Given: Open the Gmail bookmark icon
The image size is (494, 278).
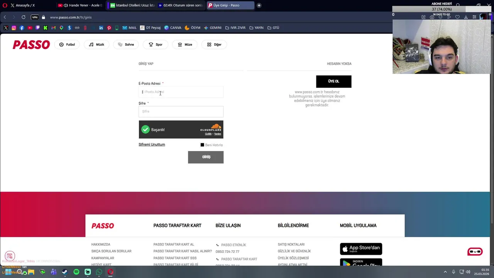Looking at the screenshot, I should [53, 28].
